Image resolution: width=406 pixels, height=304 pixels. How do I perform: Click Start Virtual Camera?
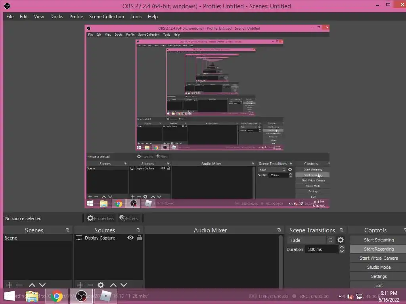click(x=379, y=258)
